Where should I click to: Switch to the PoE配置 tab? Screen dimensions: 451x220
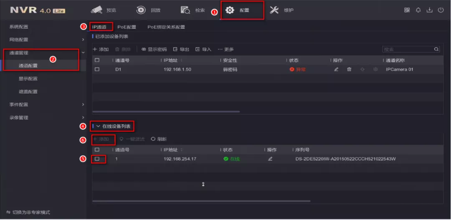click(x=127, y=27)
